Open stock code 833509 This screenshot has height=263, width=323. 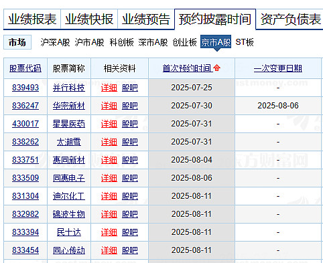coord(25,178)
